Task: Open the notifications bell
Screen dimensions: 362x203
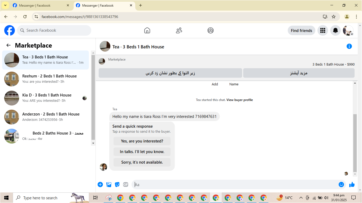Action: point(335,30)
